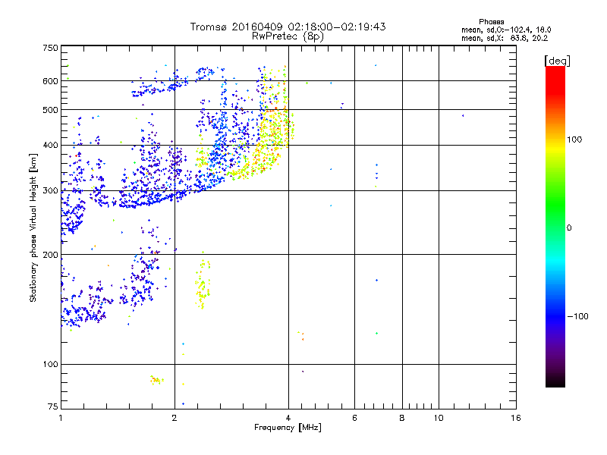
Task: Click the '75' height tick label
Action: tap(53, 406)
